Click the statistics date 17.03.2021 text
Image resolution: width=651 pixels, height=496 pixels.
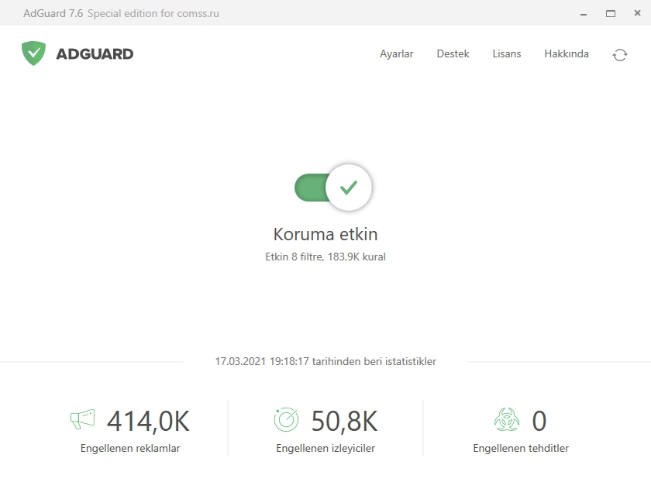325,361
